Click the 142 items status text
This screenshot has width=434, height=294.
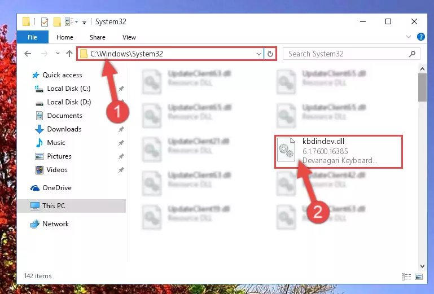(x=38, y=276)
